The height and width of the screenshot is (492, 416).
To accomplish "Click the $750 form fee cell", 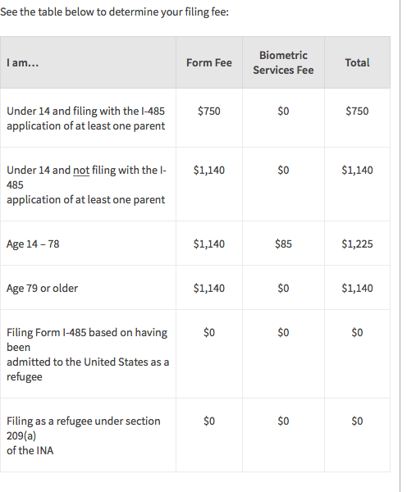I will [209, 111].
